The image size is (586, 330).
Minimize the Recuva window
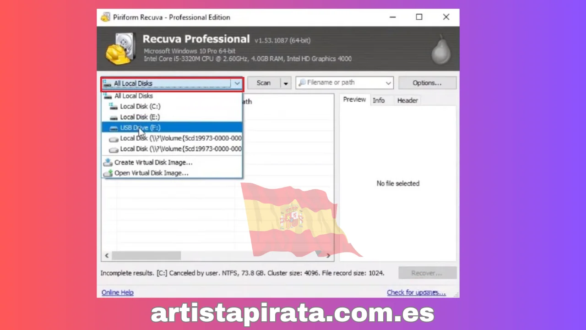pyautogui.click(x=393, y=17)
